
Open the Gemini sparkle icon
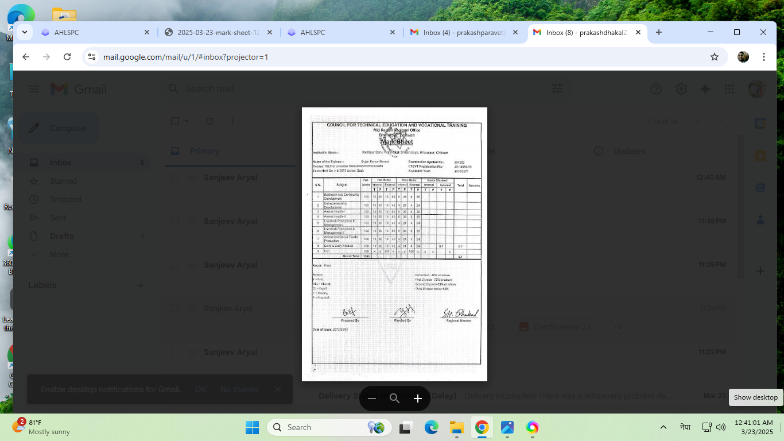click(705, 89)
